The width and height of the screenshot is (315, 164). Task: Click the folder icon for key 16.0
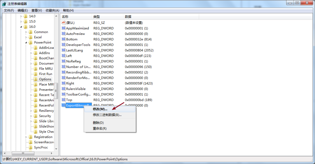point(25,27)
